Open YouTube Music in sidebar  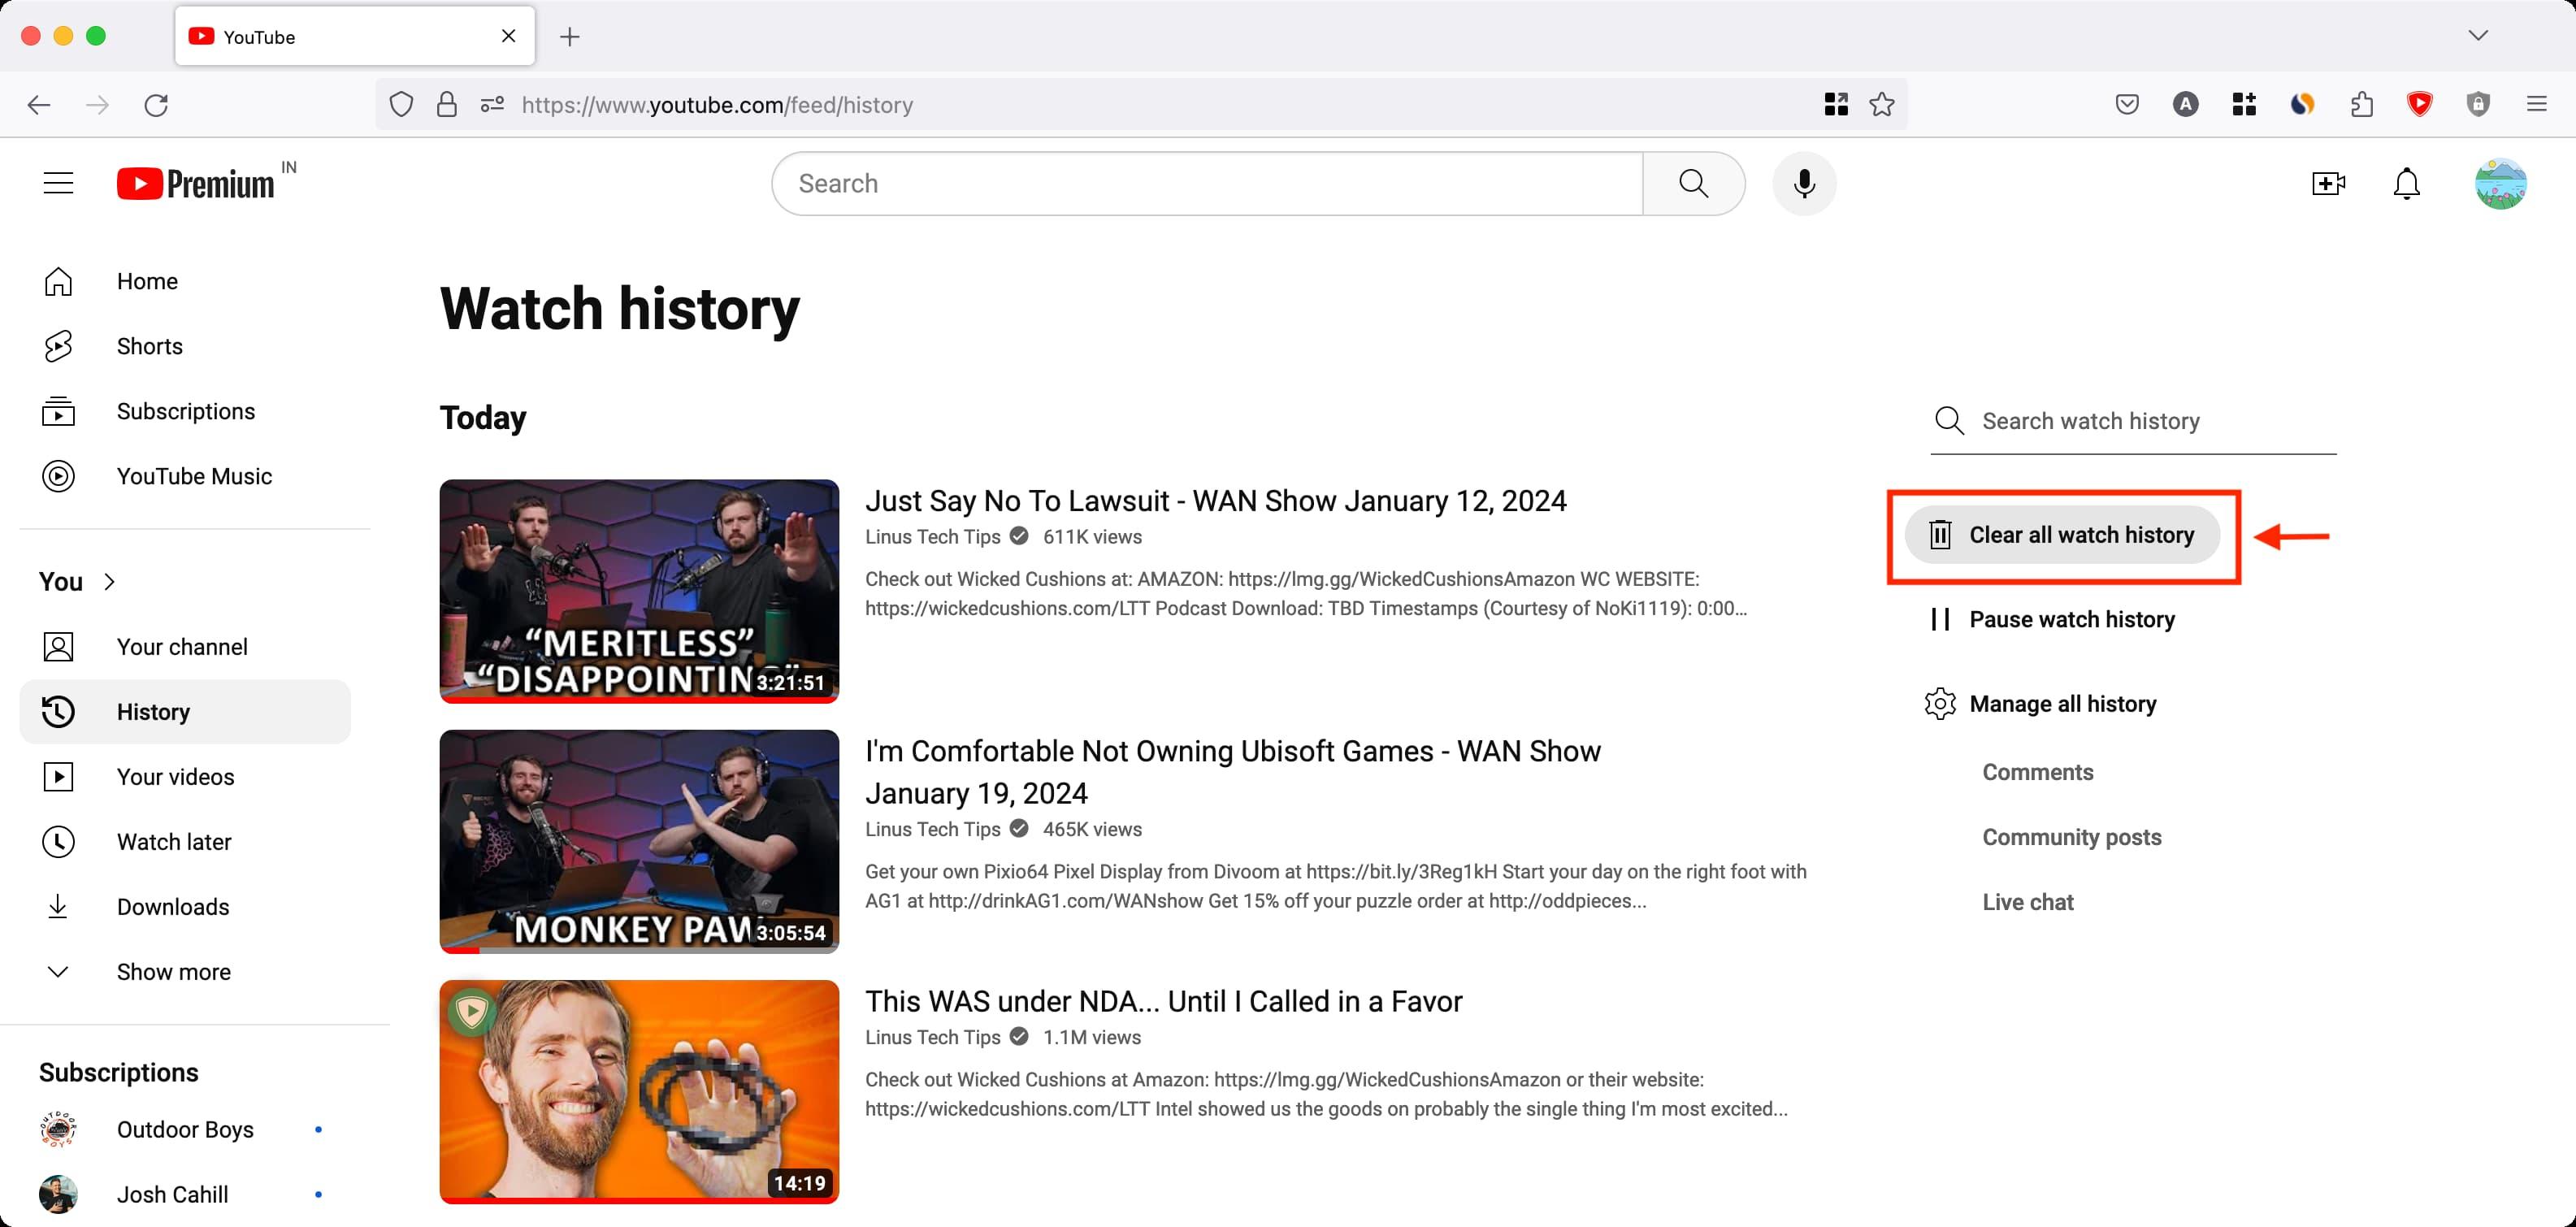point(185,477)
